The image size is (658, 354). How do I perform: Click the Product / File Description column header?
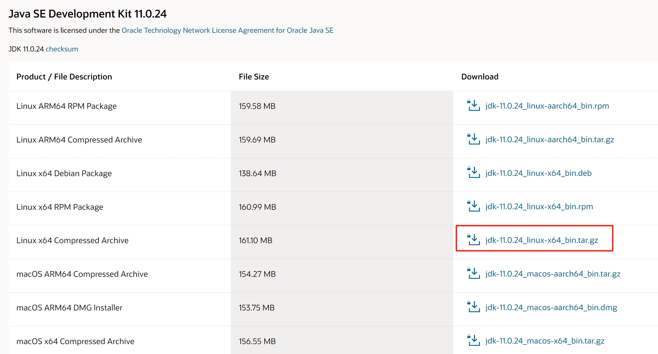64,77
